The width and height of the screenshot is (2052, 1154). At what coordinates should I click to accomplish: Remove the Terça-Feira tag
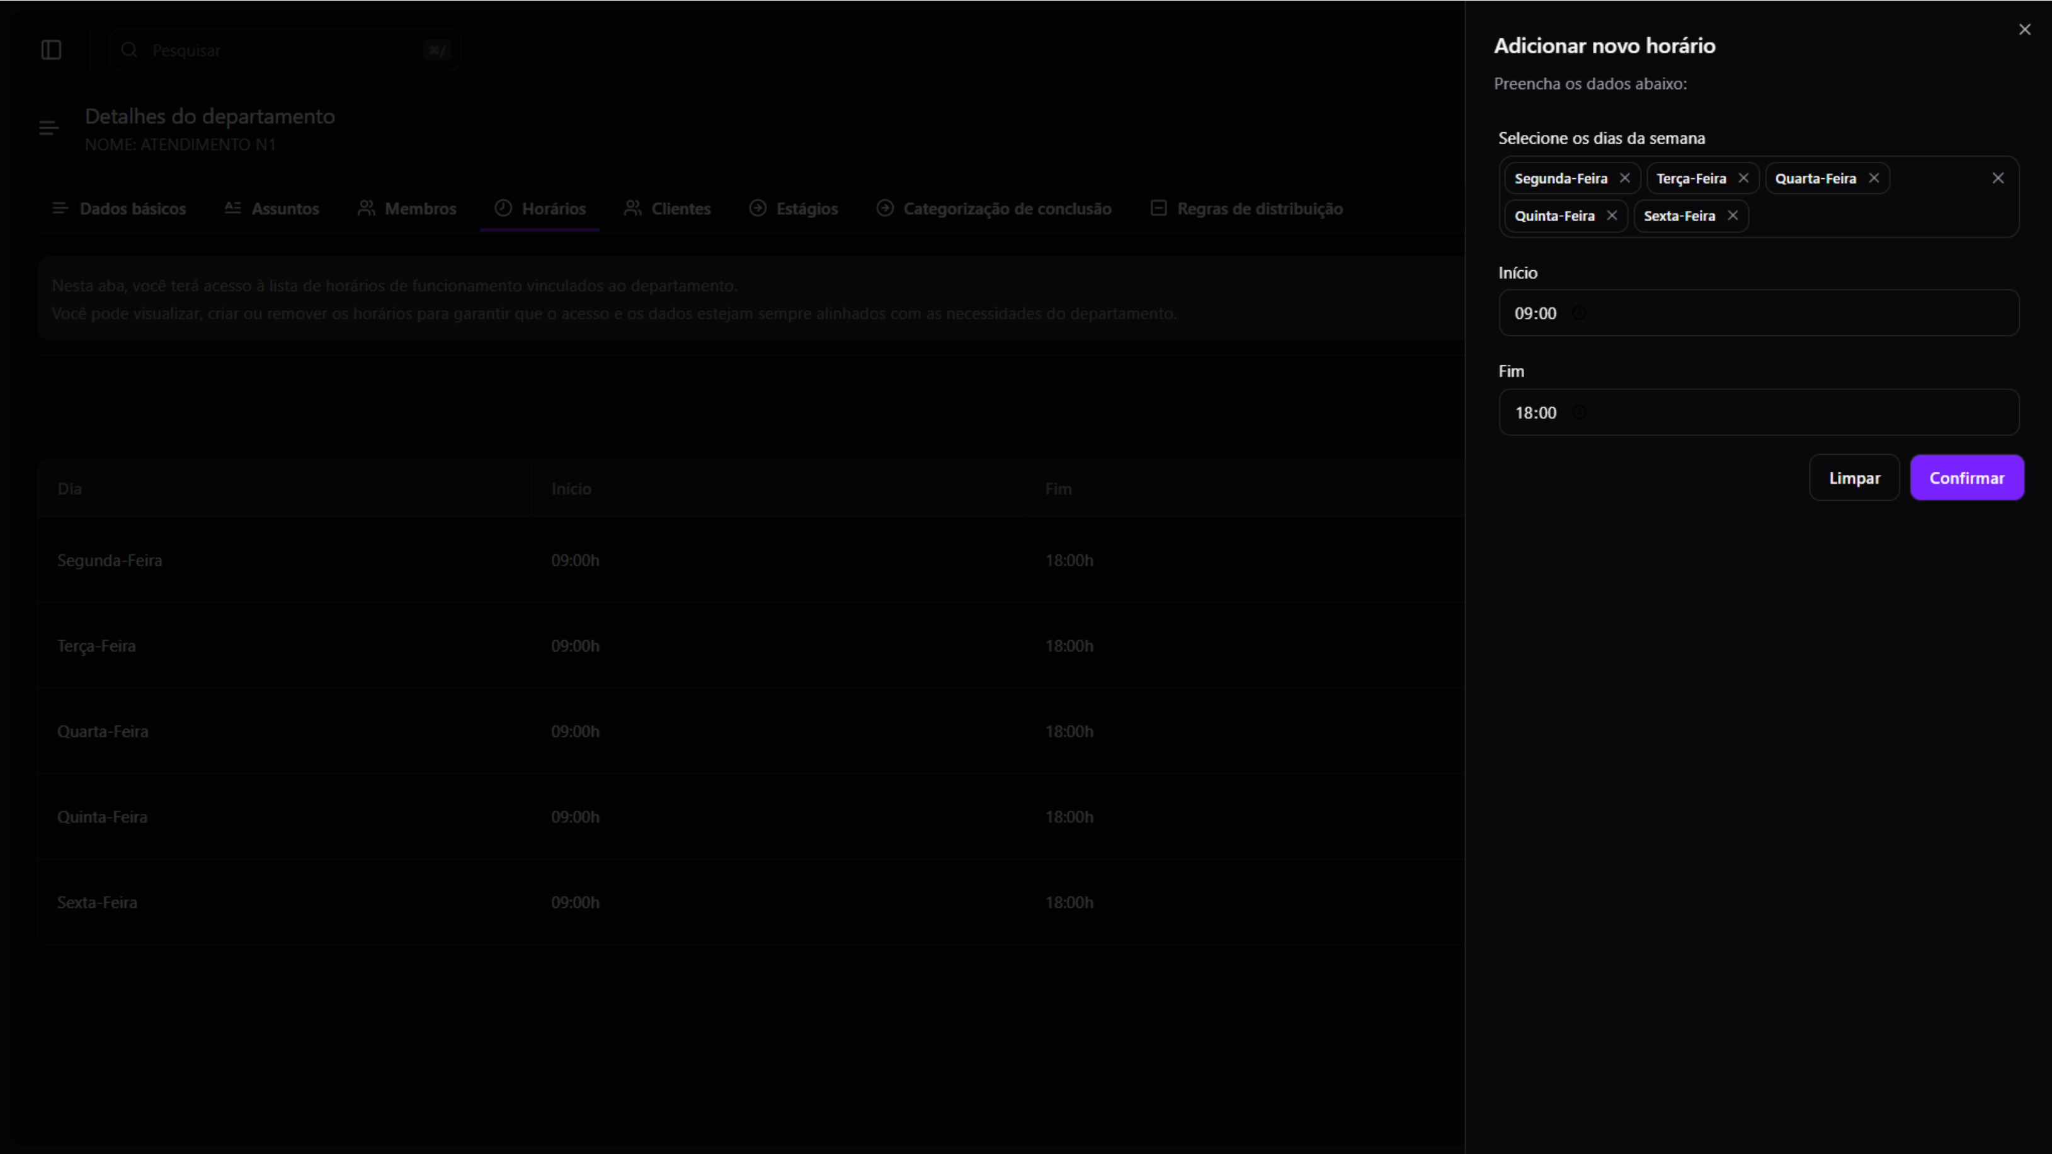pyautogui.click(x=1743, y=178)
